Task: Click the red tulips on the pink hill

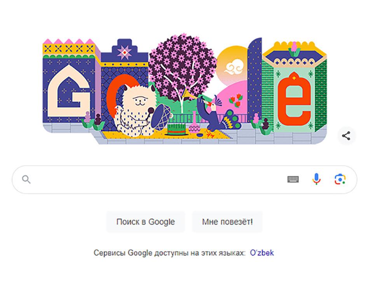Action: pos(236,100)
